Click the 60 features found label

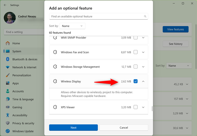60,33
